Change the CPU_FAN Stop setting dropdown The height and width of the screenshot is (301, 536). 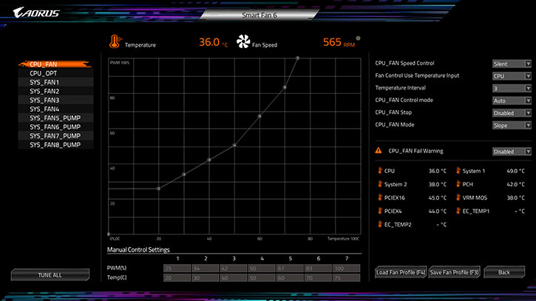point(512,112)
